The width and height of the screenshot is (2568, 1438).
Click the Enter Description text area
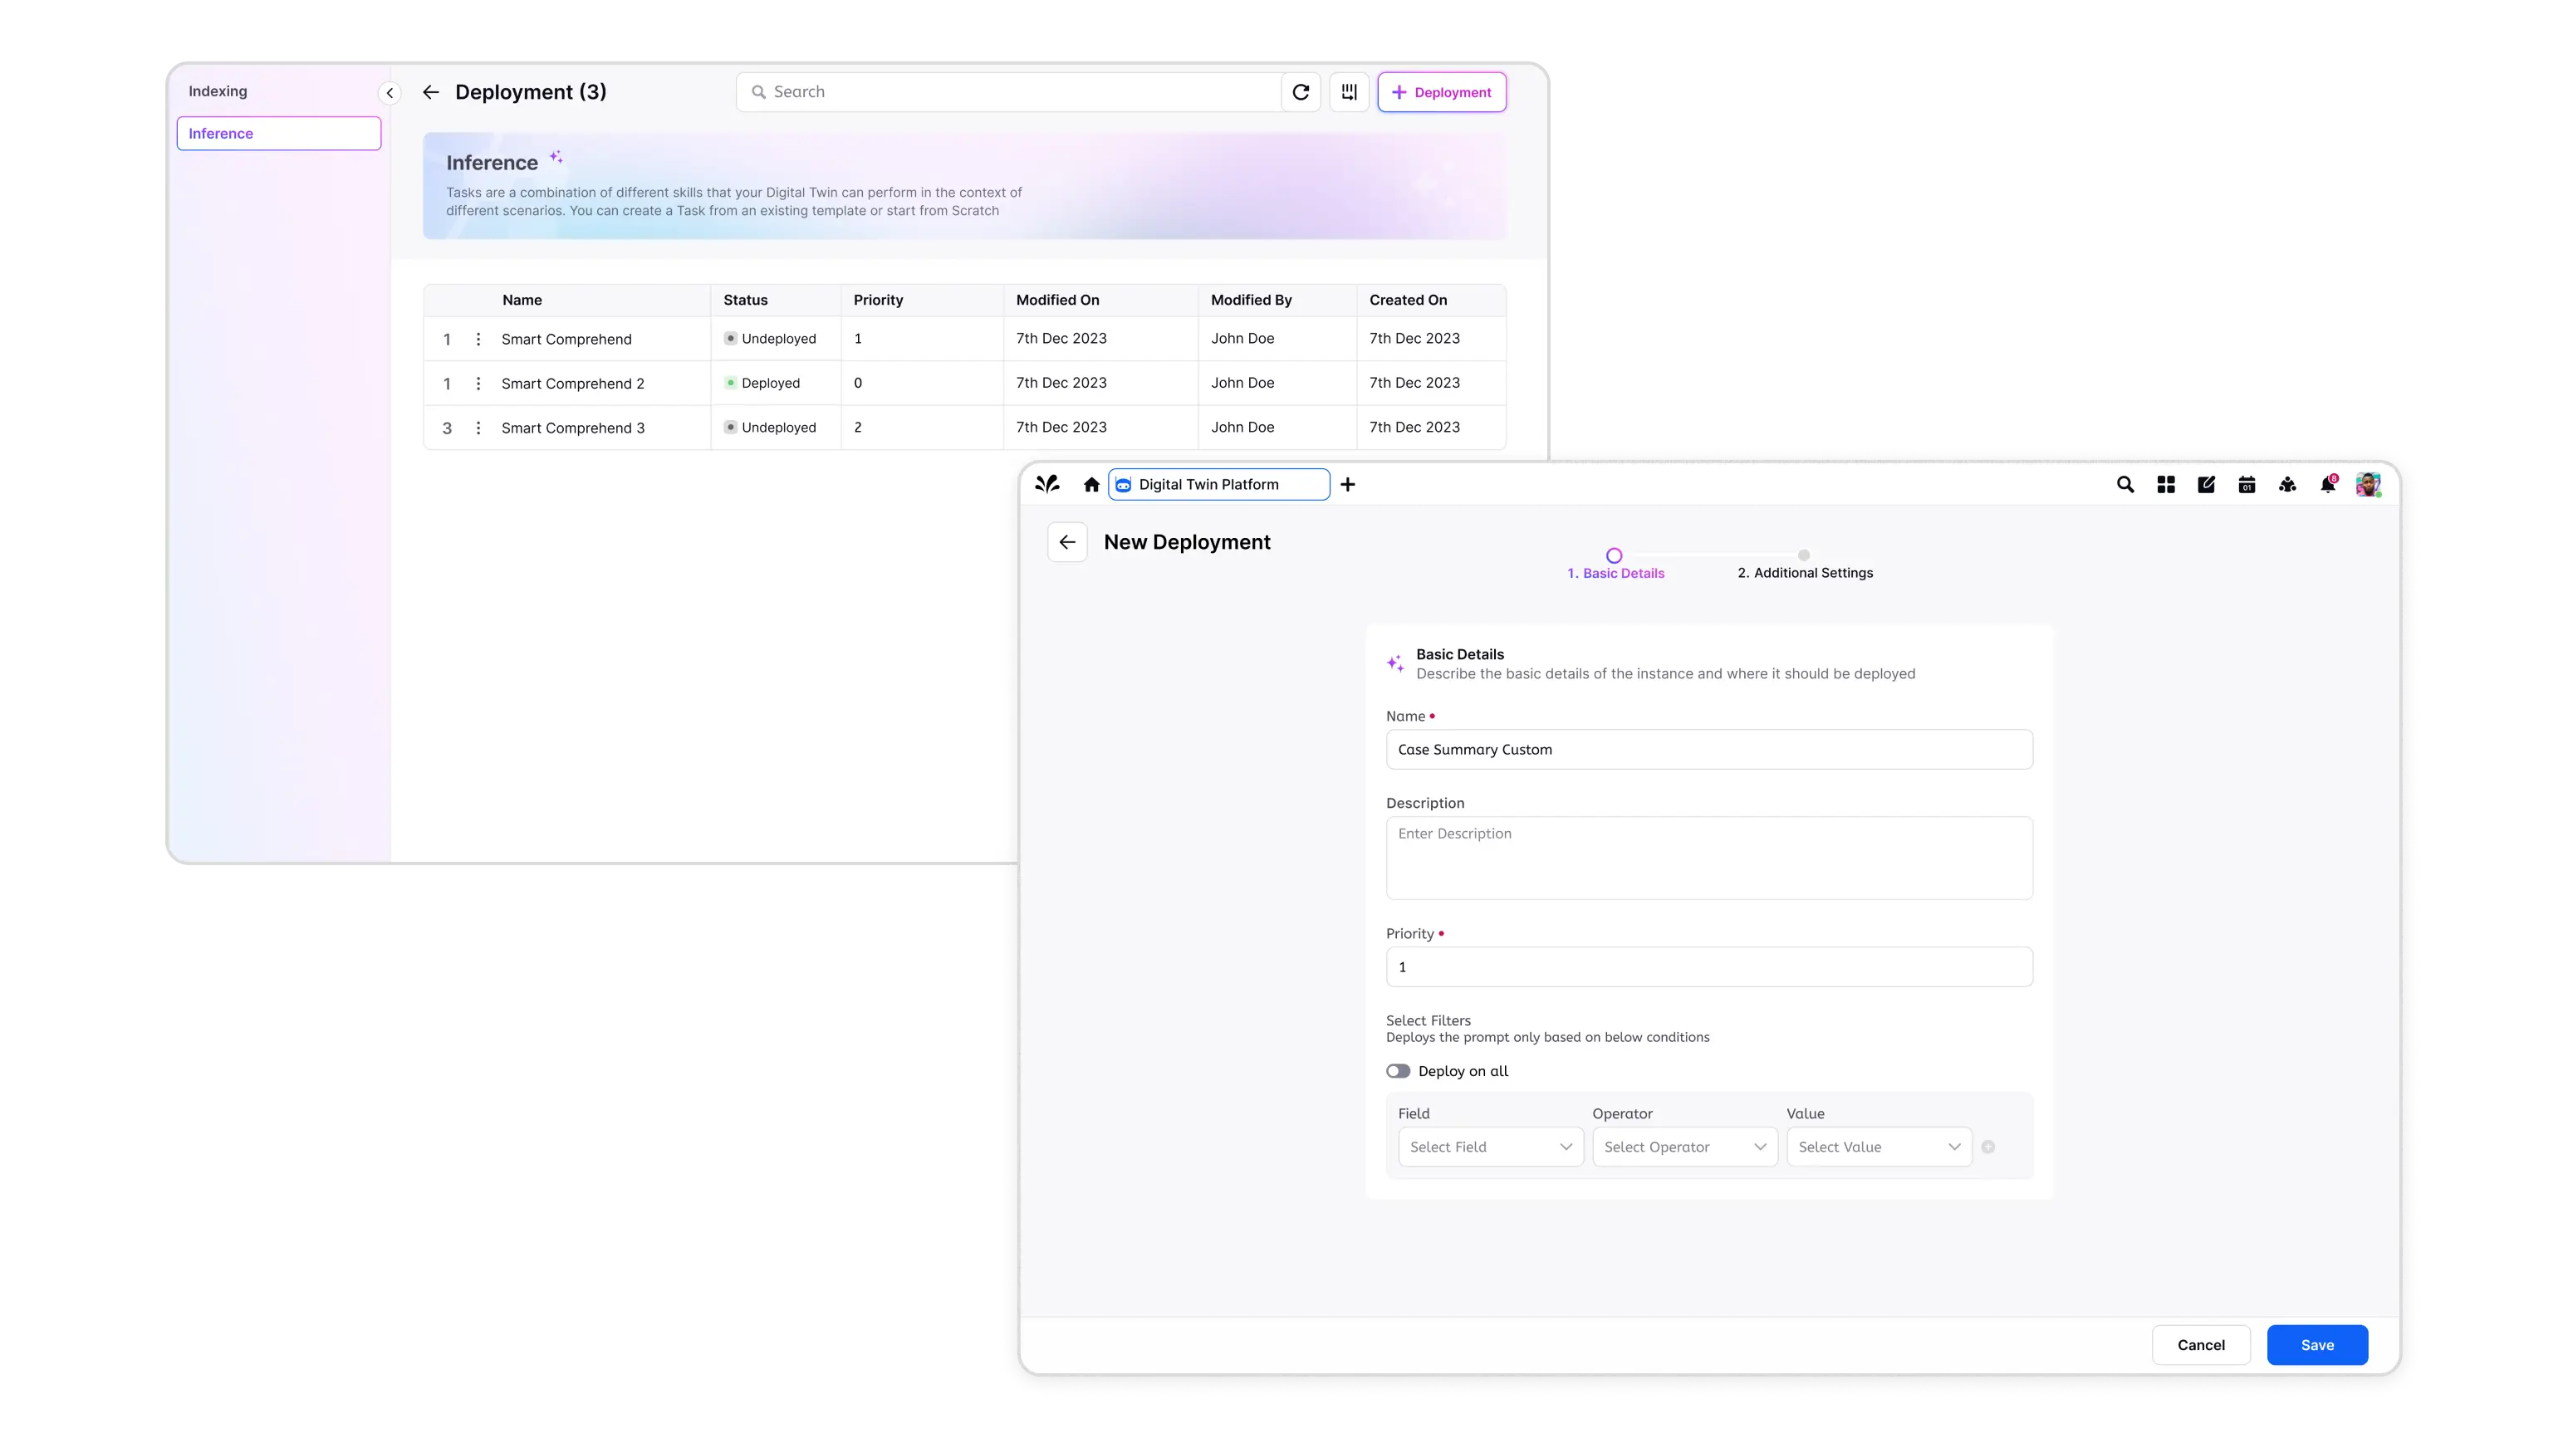click(1708, 858)
